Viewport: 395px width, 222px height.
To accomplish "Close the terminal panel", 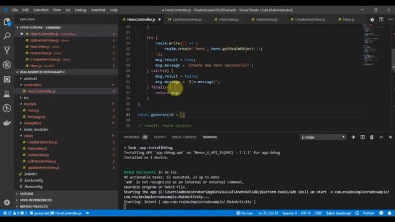I will 390,137.
